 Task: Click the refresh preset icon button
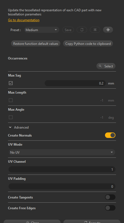(82, 30)
